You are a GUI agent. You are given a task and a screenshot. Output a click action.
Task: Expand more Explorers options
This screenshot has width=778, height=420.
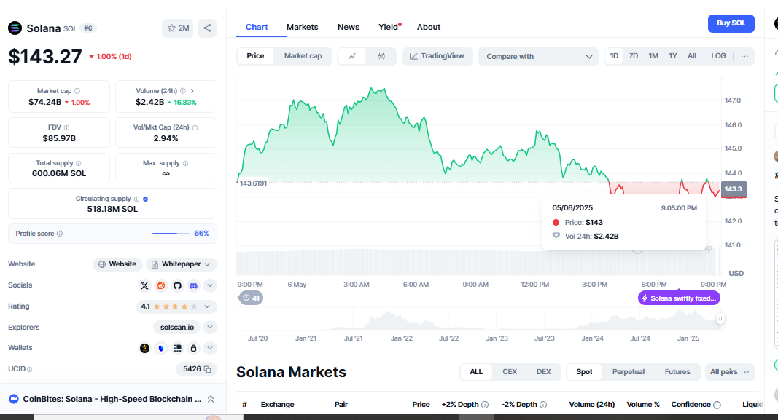pyautogui.click(x=210, y=328)
